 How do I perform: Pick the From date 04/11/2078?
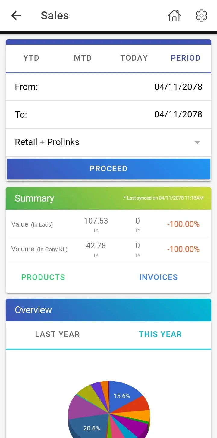108,87
